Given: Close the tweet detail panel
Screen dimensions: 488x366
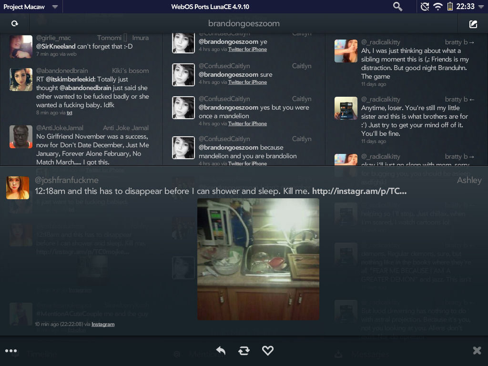Looking at the screenshot, I should pyautogui.click(x=477, y=351).
